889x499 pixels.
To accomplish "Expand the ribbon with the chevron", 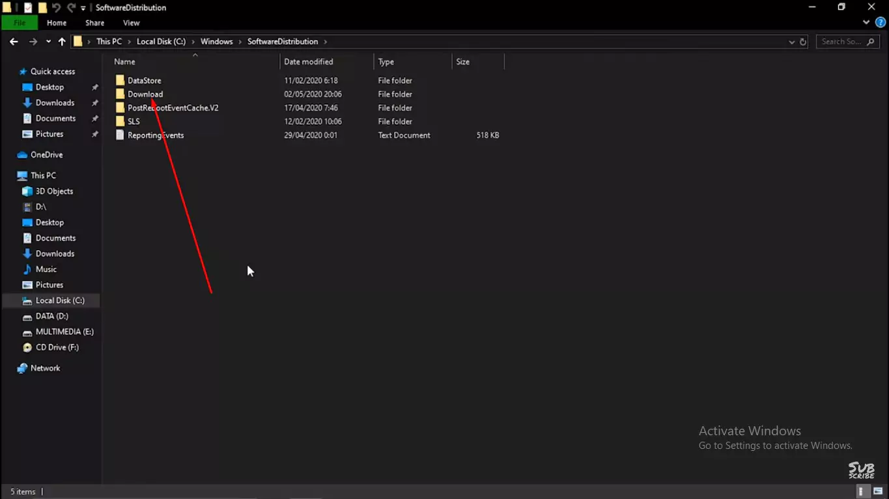I will (866, 22).
